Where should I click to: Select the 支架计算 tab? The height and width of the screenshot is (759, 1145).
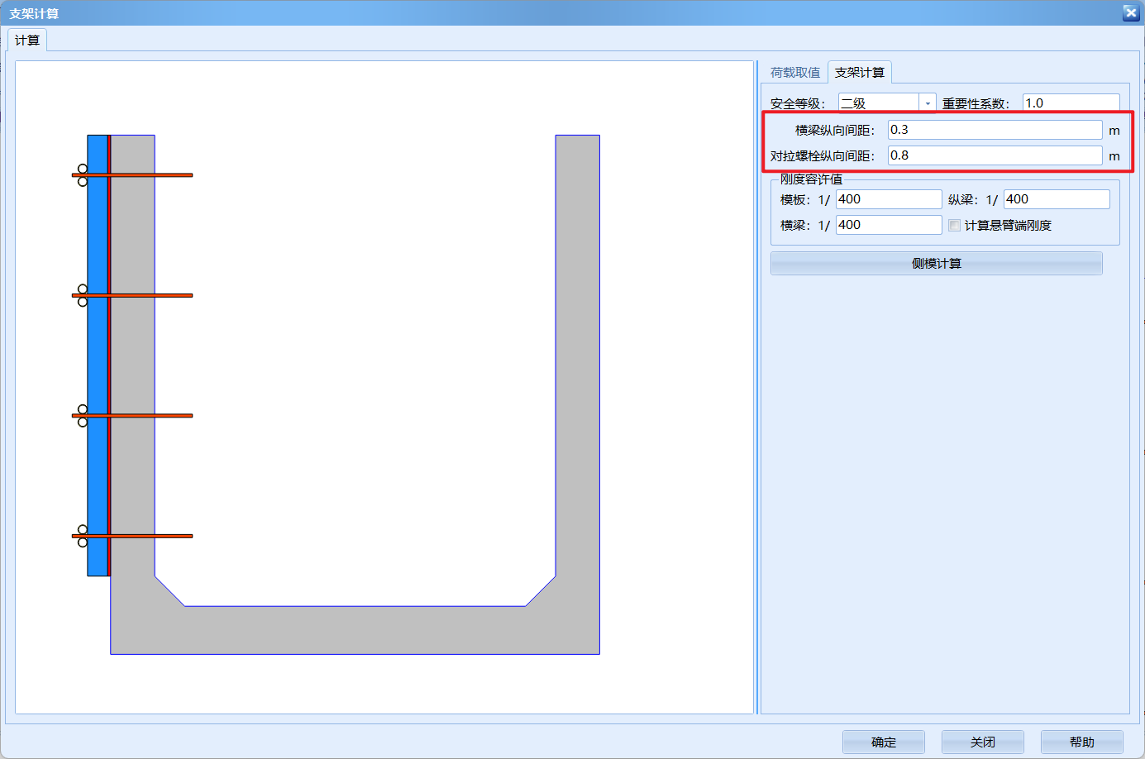point(859,73)
